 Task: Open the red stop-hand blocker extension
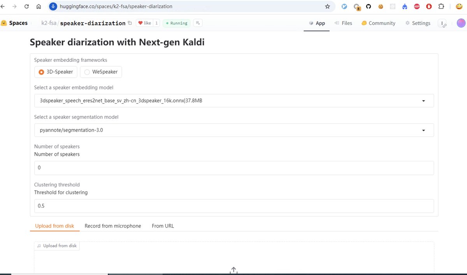point(429,7)
